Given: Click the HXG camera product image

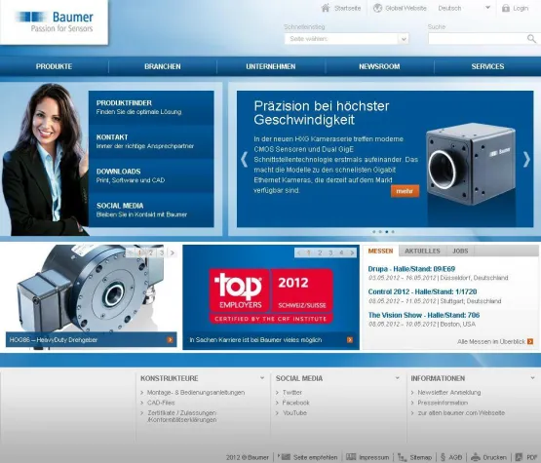Looking at the screenshot, I should (471, 164).
